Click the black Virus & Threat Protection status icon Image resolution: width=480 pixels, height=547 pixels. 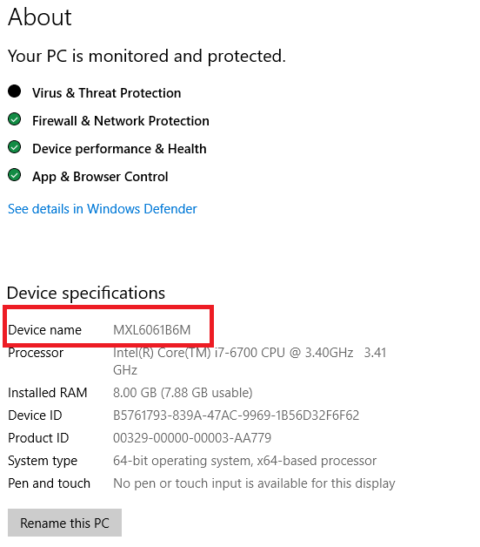tap(14, 91)
